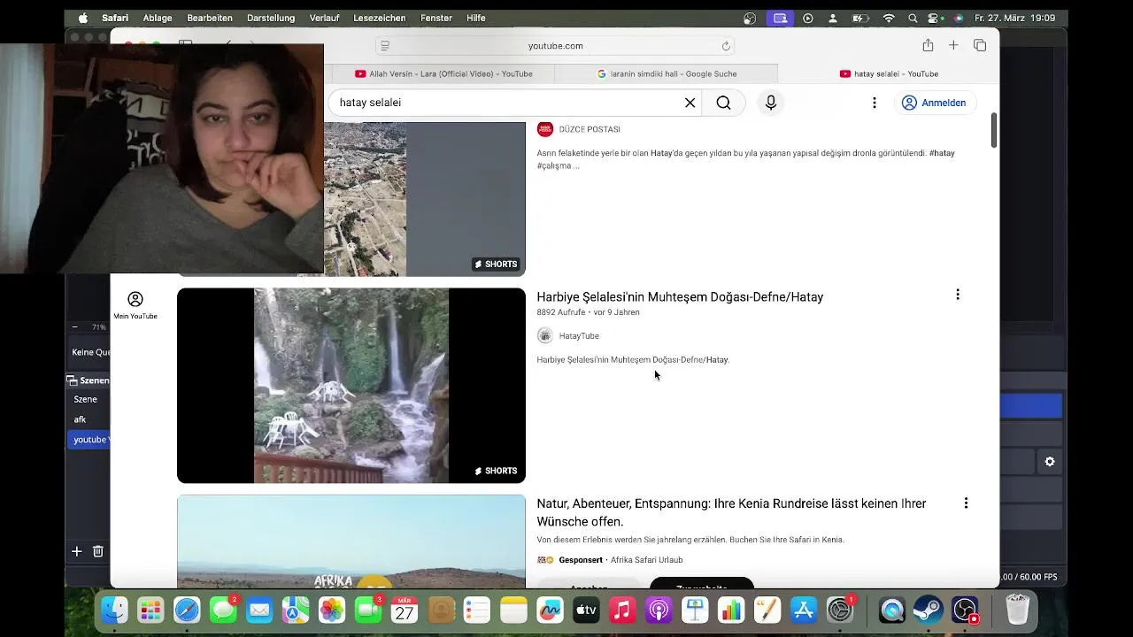Click the Asrın felaketinde description text
Viewport: 1133px width, 637px height.
745,159
